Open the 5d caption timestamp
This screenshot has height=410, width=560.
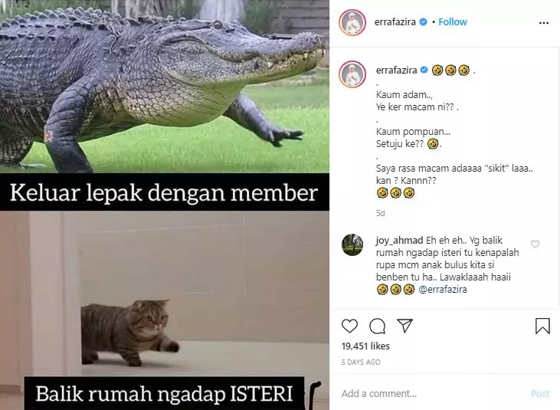pos(381,213)
